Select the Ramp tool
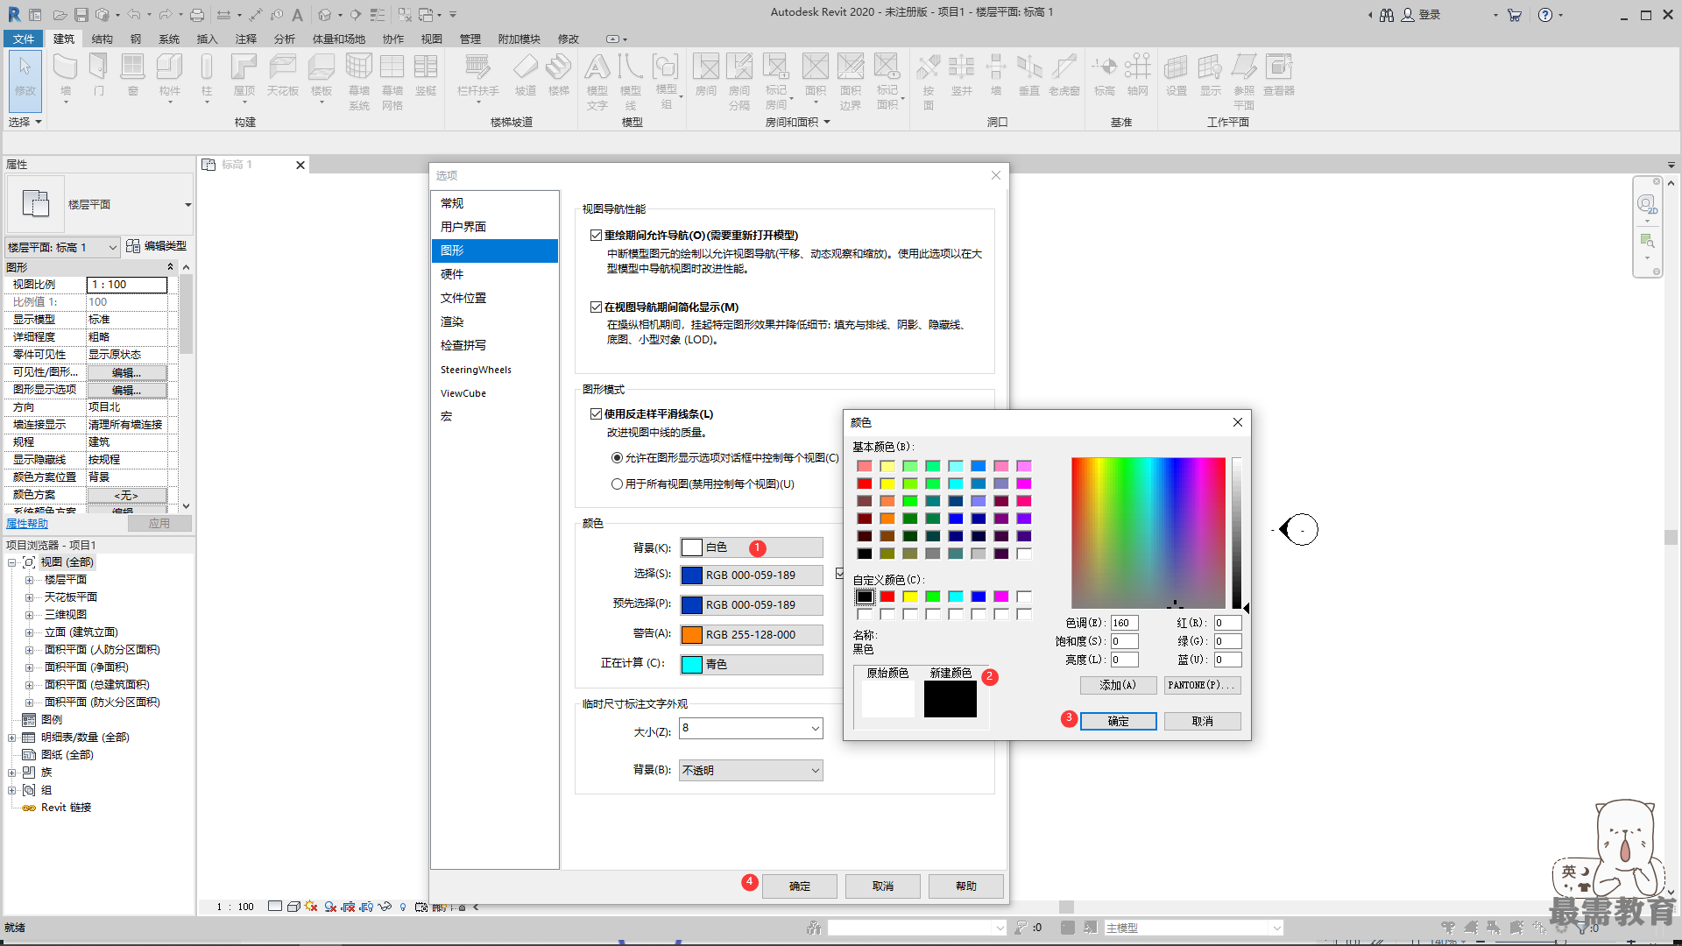This screenshot has width=1682, height=946. 526,75
